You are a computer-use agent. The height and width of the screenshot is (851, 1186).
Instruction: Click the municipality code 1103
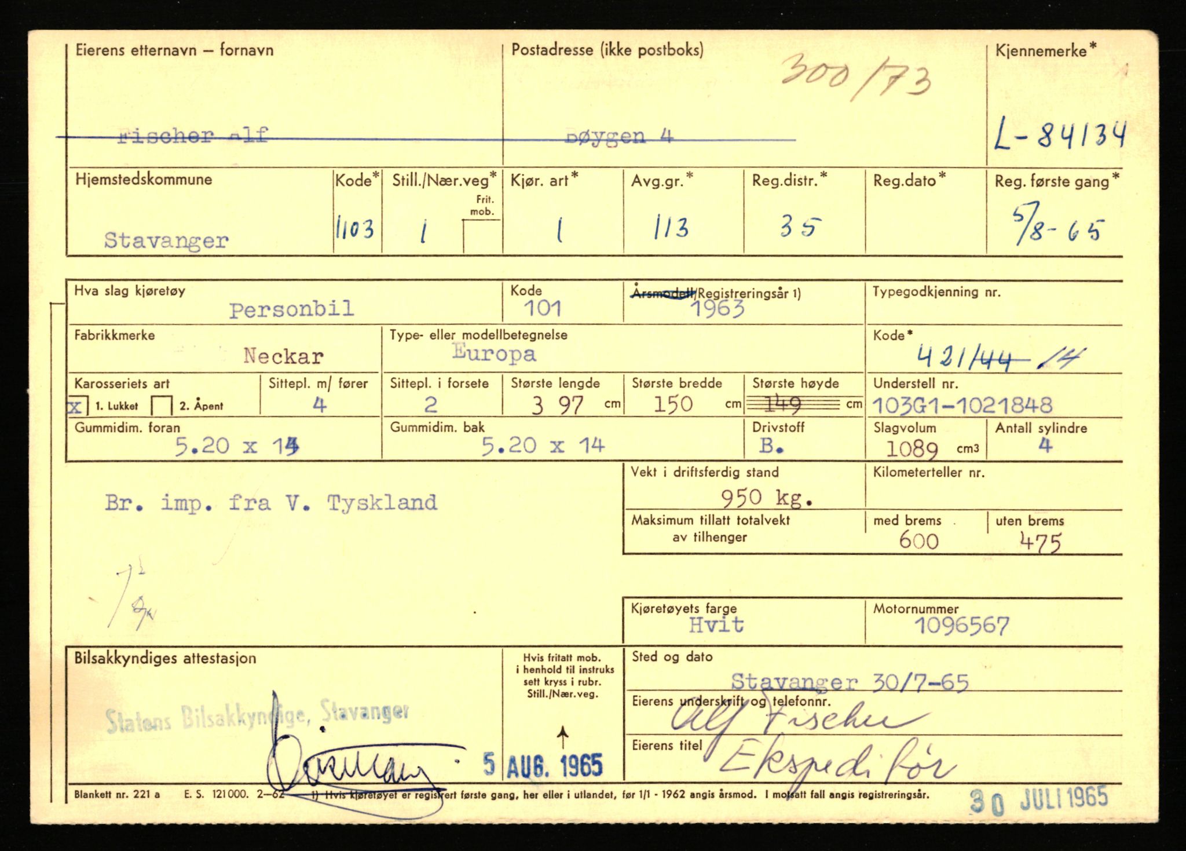(355, 228)
